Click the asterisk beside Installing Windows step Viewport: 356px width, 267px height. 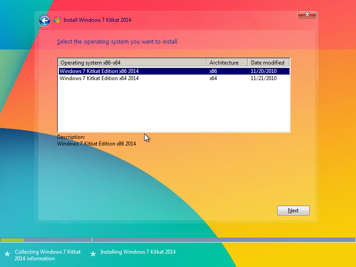pos(93,255)
